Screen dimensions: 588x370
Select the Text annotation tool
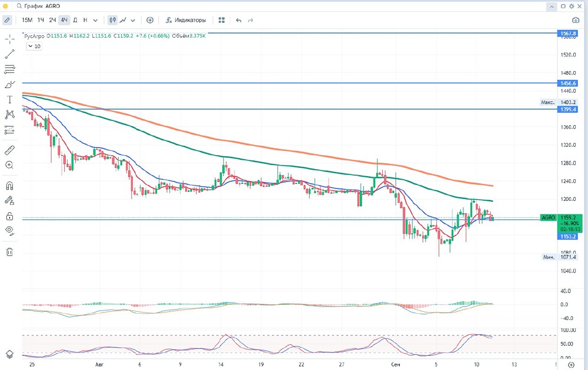click(10, 100)
